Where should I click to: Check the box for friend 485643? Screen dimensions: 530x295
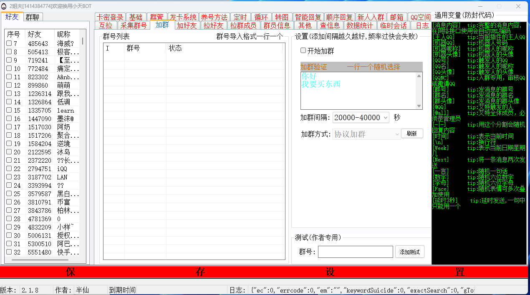pyautogui.click(x=9, y=44)
